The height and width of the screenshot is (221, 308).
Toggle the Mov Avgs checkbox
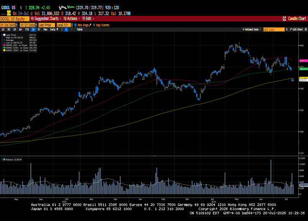click(75, 25)
